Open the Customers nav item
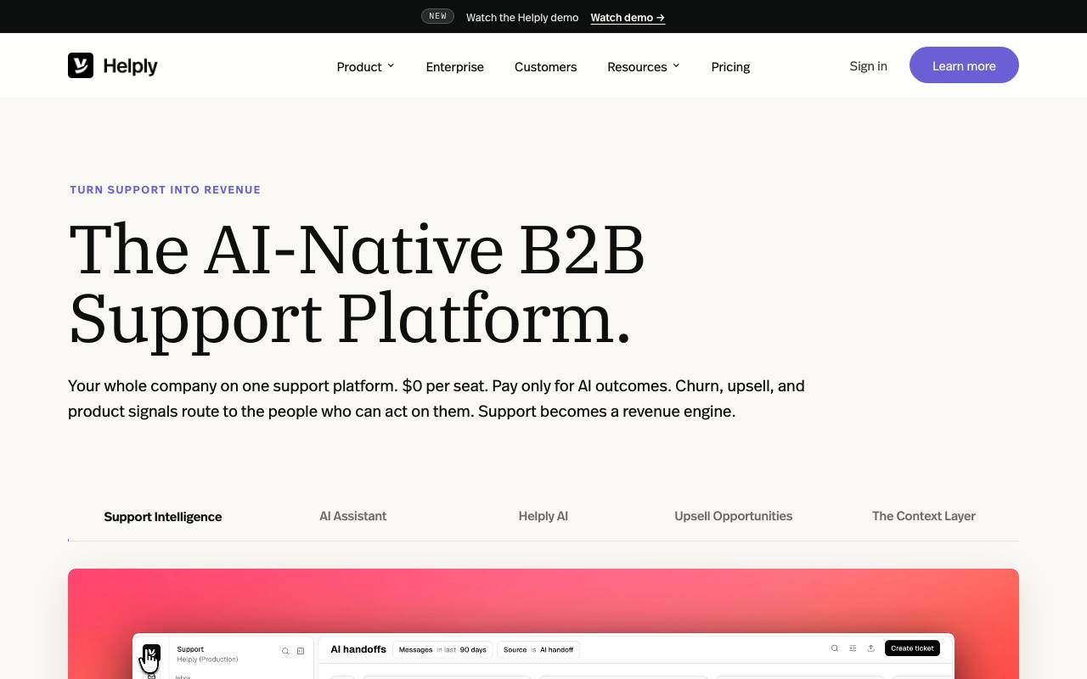This screenshot has width=1087, height=679. pyautogui.click(x=545, y=66)
